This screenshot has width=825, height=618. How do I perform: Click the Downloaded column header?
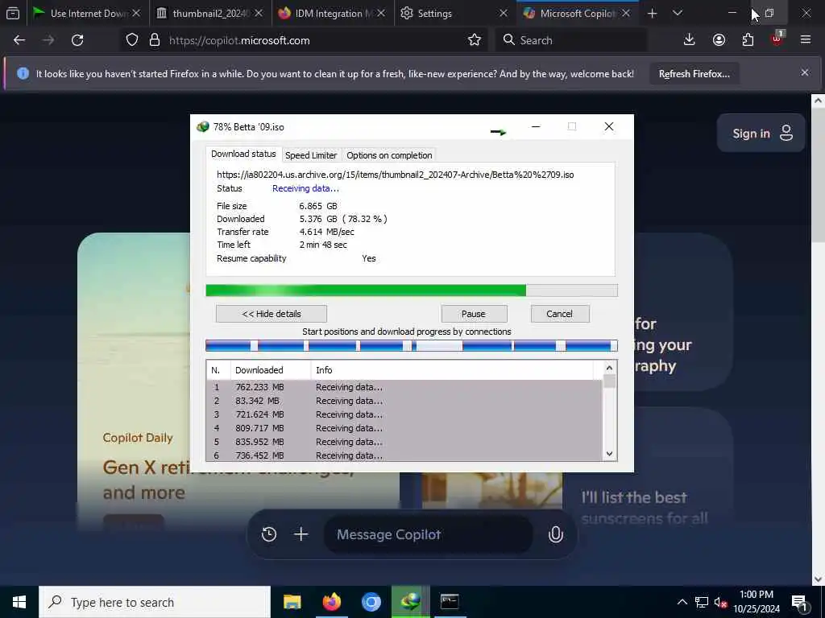tap(271, 370)
